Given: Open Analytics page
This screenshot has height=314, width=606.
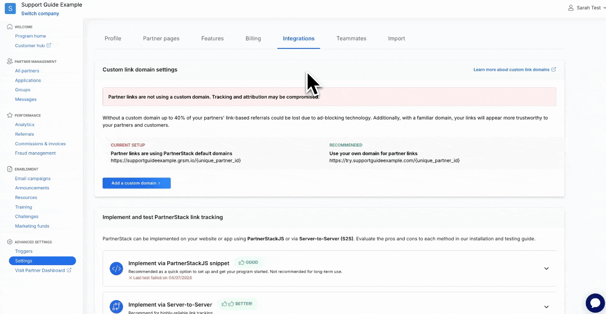Looking at the screenshot, I should [x=24, y=125].
